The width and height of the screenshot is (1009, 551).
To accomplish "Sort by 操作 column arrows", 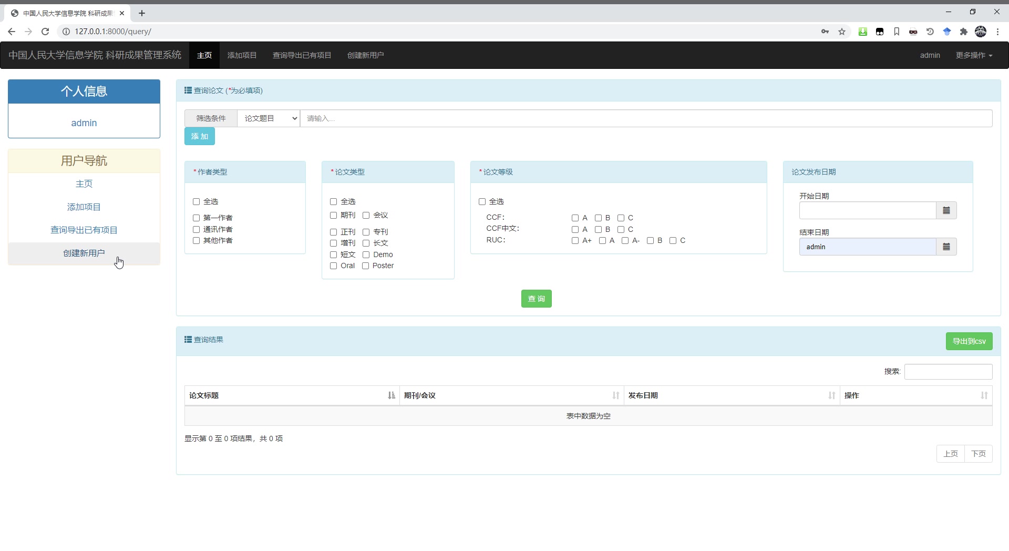I will 984,395.
